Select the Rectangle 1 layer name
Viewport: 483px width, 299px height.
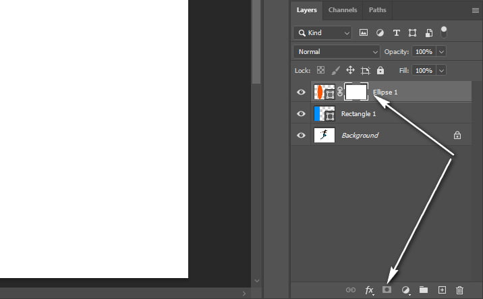(358, 114)
